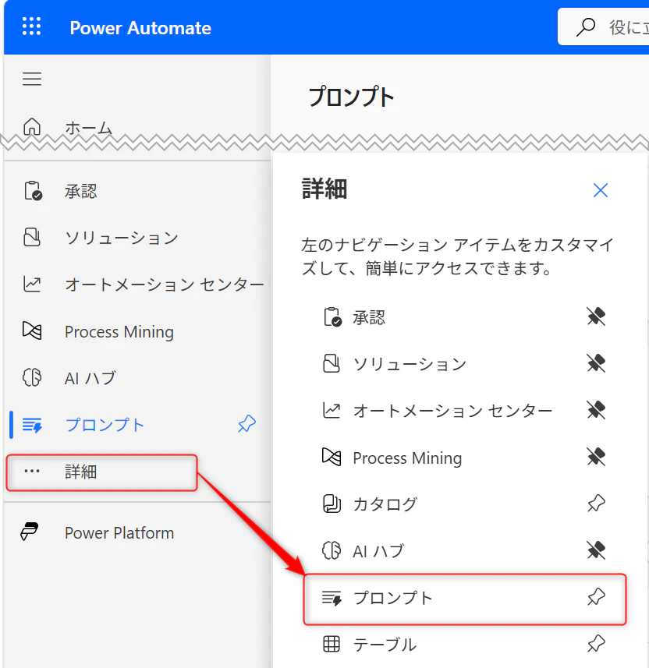Image resolution: width=649 pixels, height=668 pixels.
Task: Collapse the navigation with hamburger icon
Action: point(32,79)
